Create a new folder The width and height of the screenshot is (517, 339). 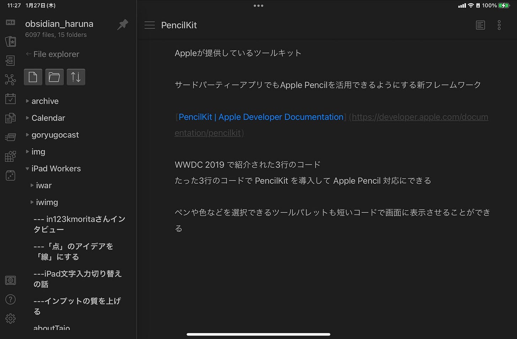coord(54,77)
